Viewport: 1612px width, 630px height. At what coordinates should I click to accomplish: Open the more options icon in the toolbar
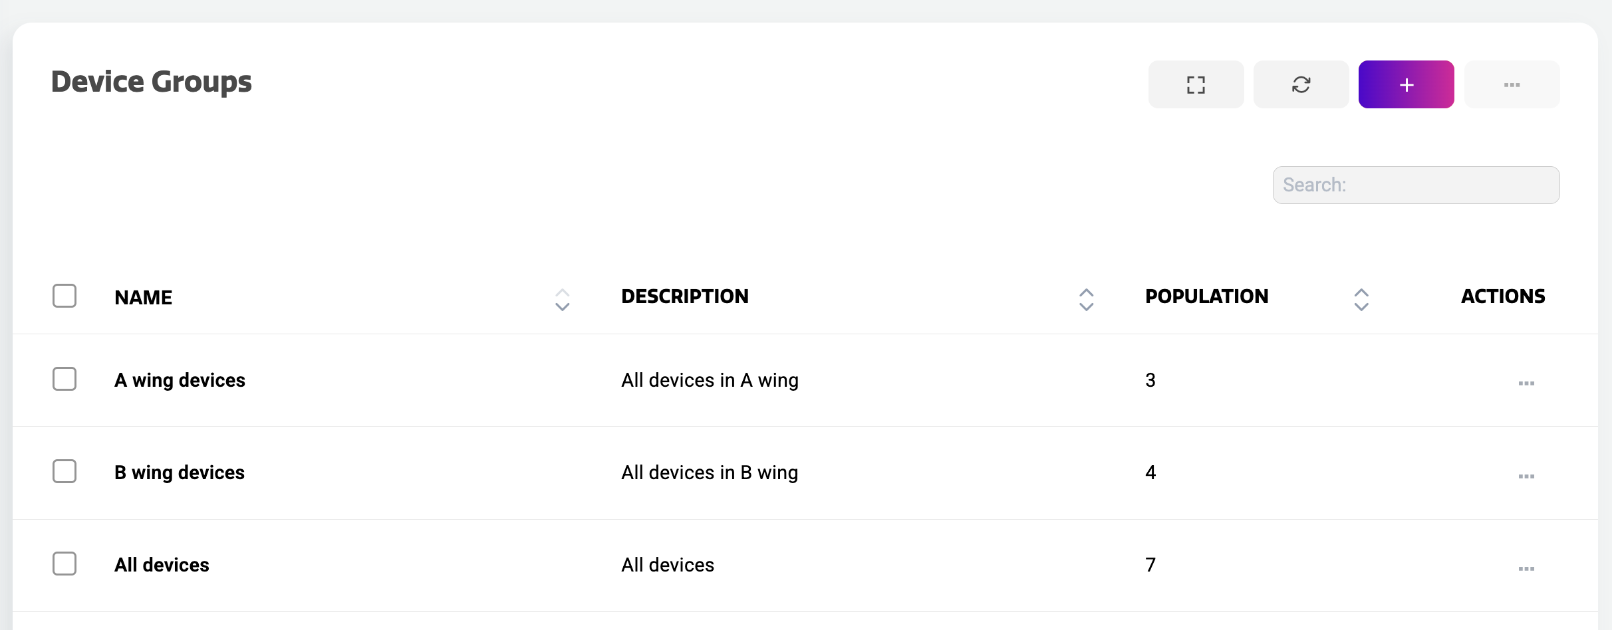(1512, 84)
